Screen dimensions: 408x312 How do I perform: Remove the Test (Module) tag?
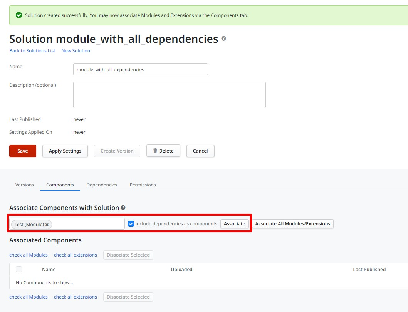pos(47,225)
